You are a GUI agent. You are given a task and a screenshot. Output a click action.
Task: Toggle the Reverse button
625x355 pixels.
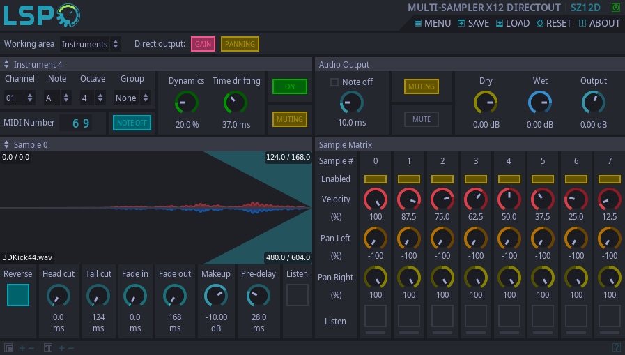(18, 295)
